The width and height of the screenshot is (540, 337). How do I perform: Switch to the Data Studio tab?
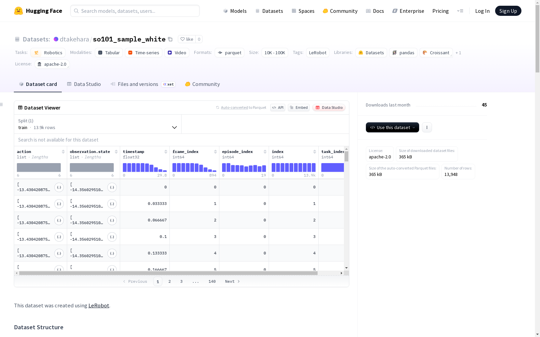(84, 84)
